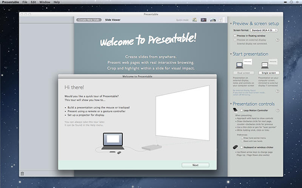Click 'When presenting:' text
Image resolution: width=302 pixels, height=188 pixels.
(244, 115)
